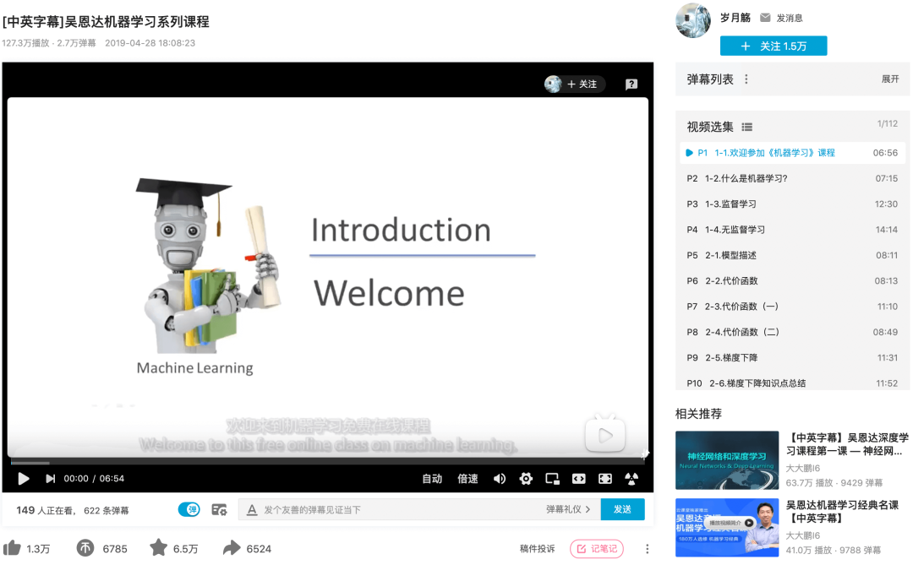Open the player help question icon
913x565 pixels.
pos(631,84)
